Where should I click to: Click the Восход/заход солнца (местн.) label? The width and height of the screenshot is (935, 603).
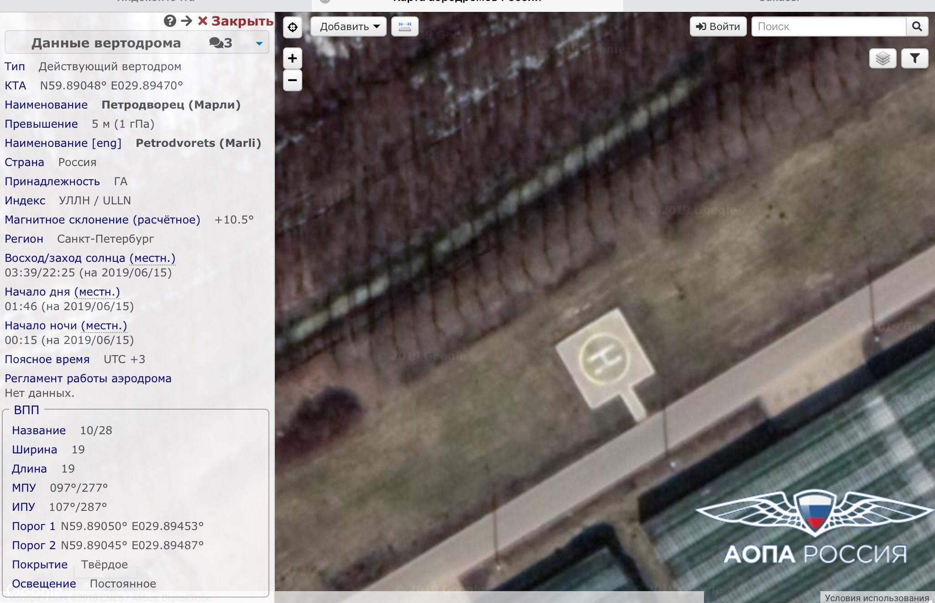tap(90, 258)
